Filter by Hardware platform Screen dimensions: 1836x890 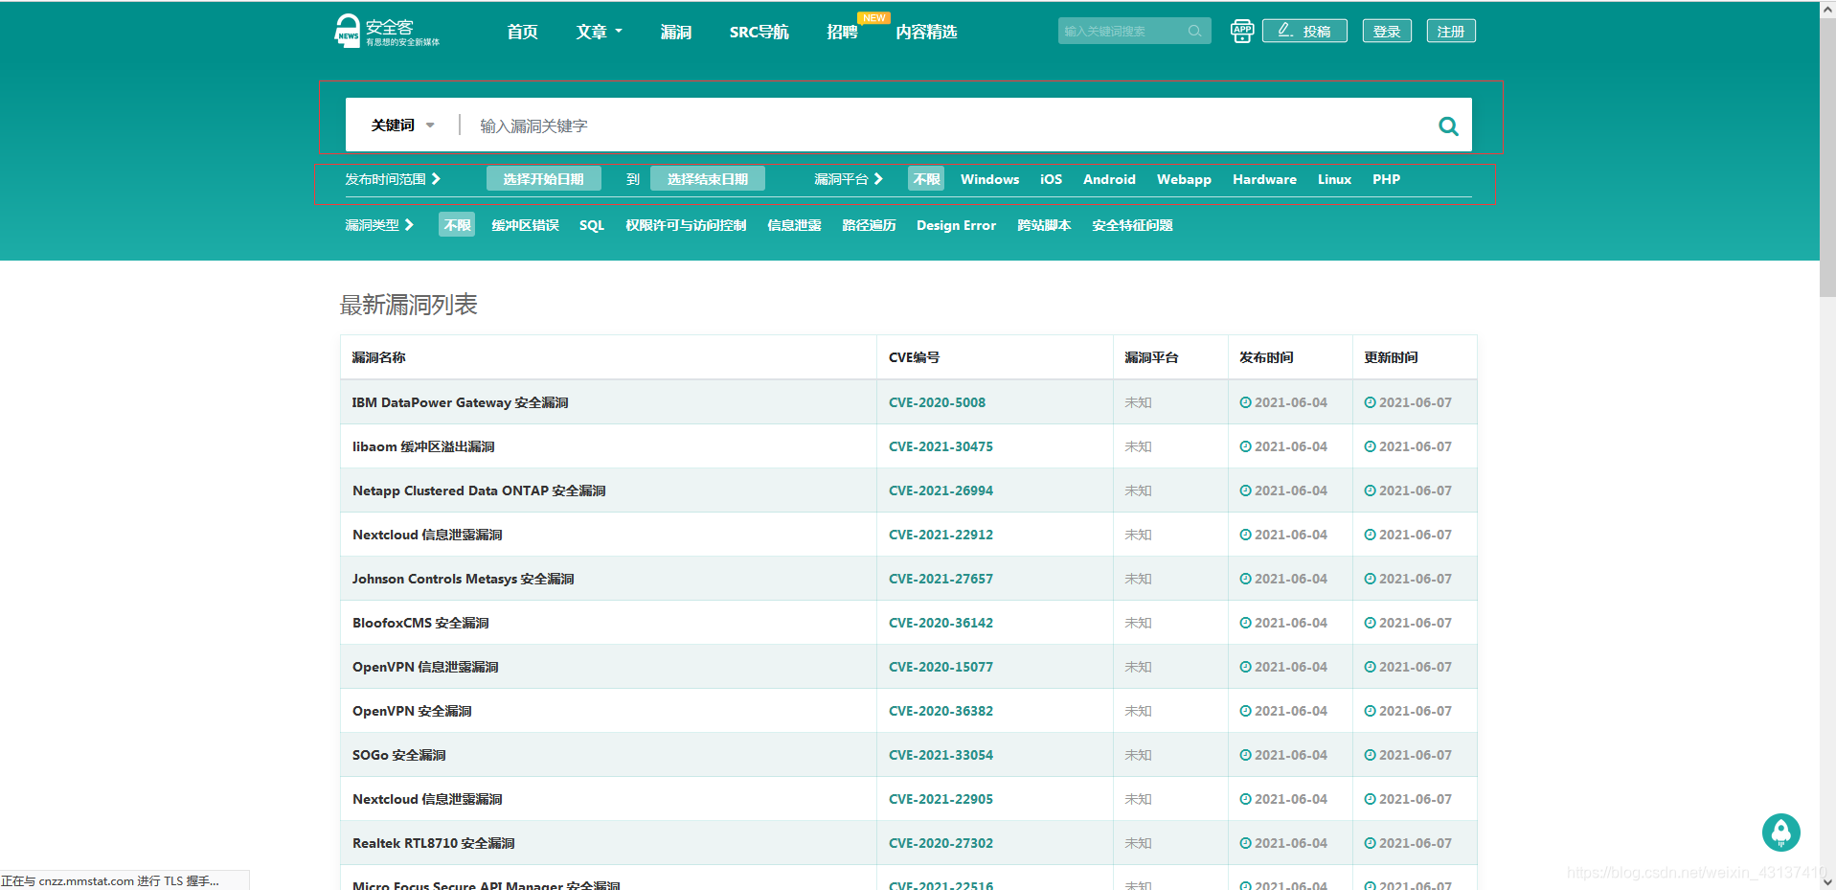click(1264, 179)
